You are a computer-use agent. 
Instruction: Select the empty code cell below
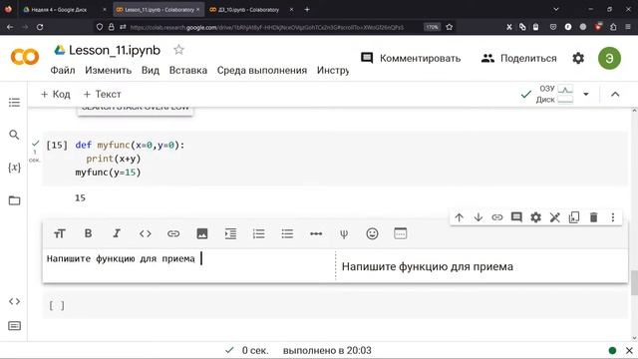(335, 305)
